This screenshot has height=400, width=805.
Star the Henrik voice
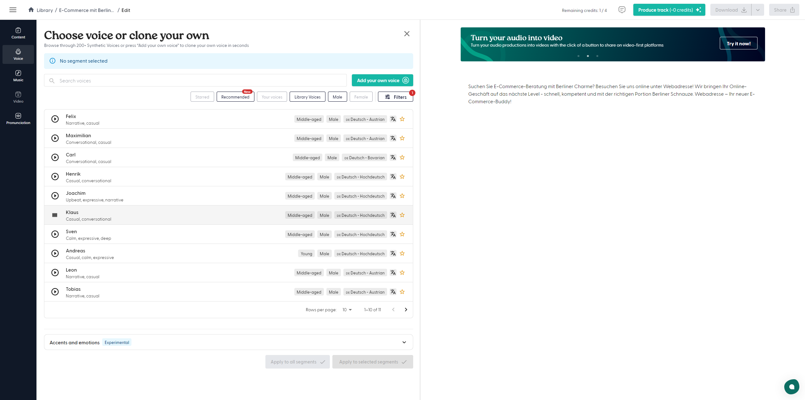coord(402,177)
